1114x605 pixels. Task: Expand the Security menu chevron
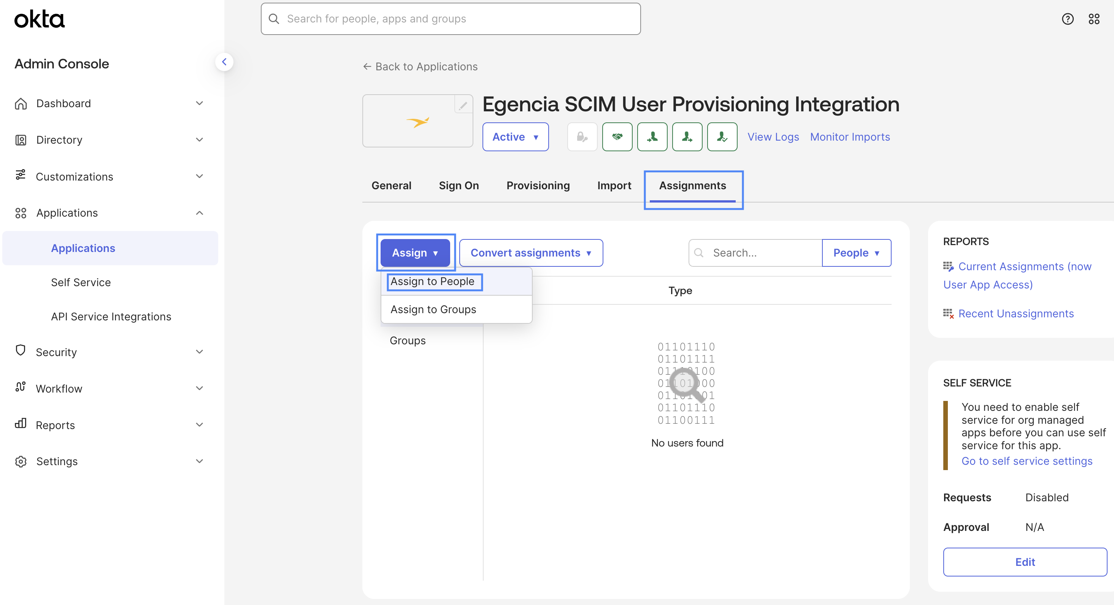[x=199, y=352]
